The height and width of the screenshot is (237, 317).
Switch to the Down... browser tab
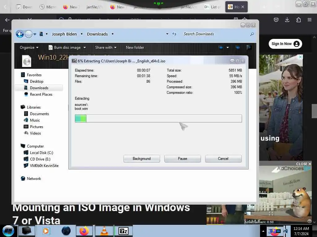click(24, 7)
